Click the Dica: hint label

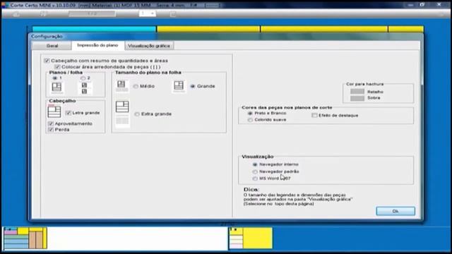coord(251,190)
